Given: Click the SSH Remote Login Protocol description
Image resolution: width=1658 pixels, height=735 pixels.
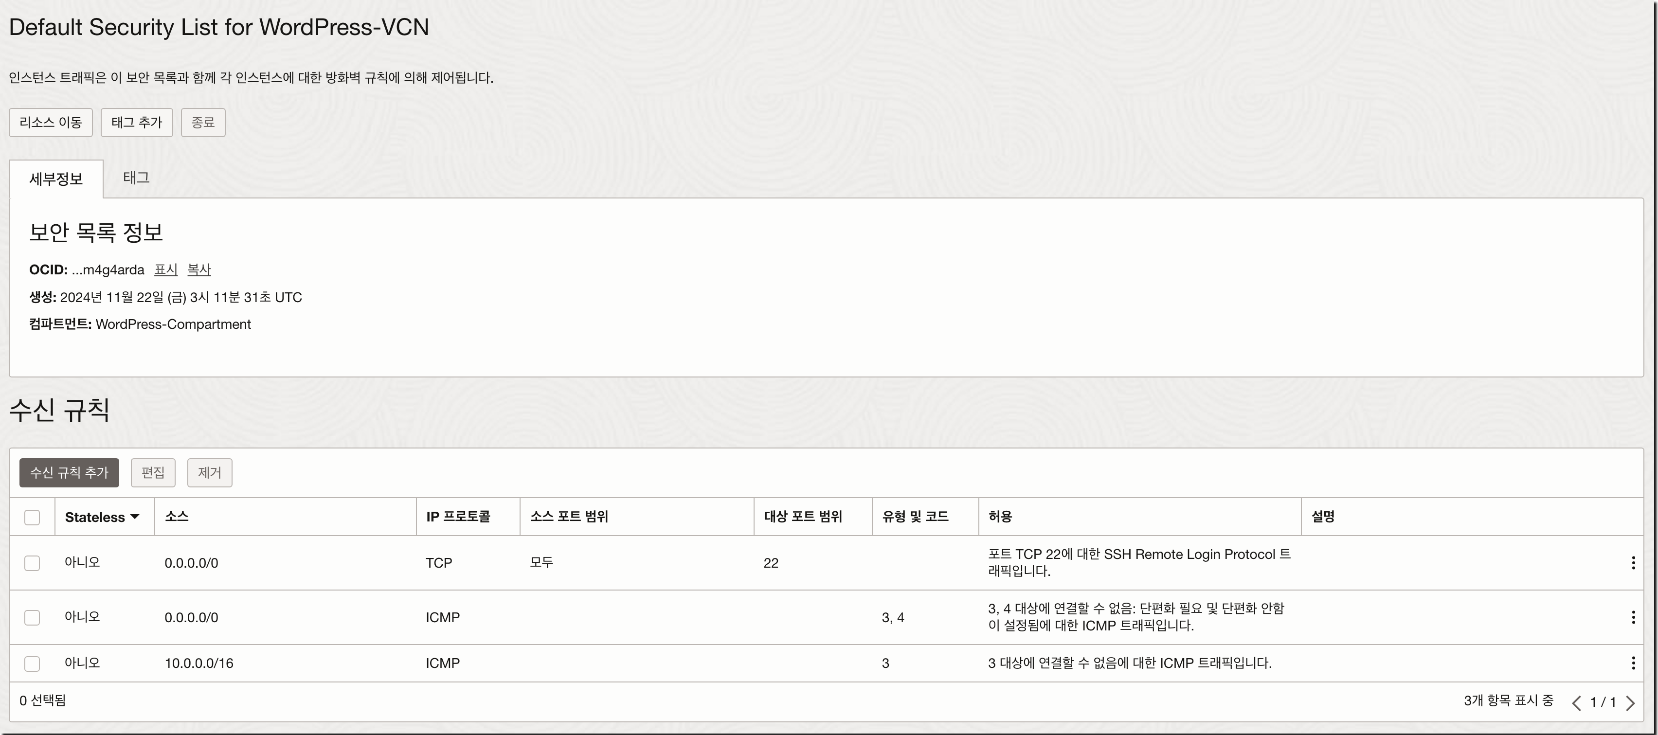Looking at the screenshot, I should click(x=1139, y=562).
